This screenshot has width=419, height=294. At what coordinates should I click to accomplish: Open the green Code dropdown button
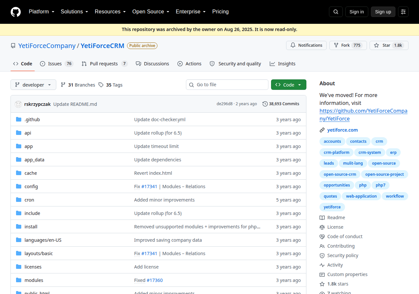[x=289, y=85]
